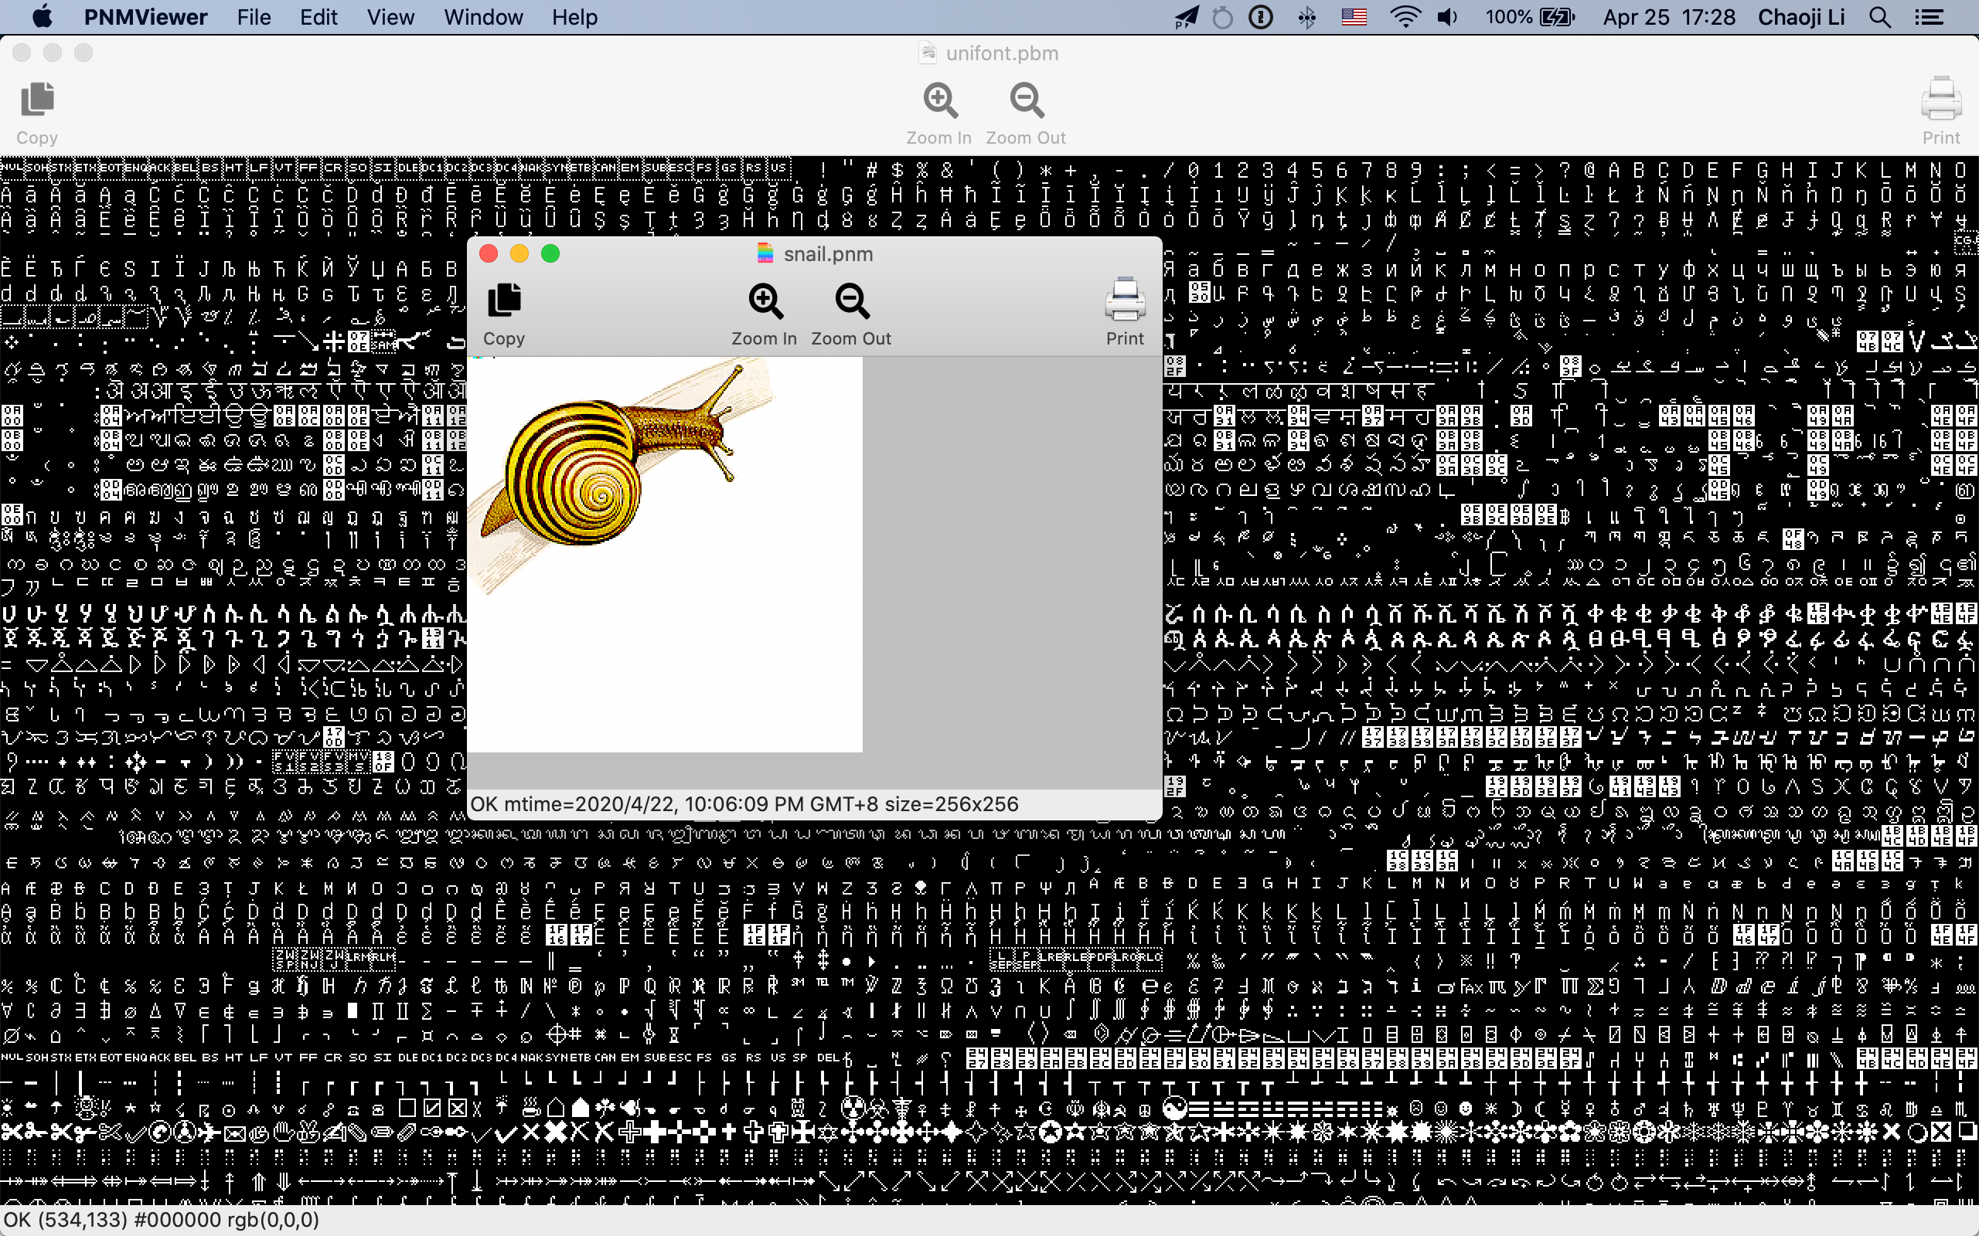Open the Wi-Fi status menu
The image size is (1979, 1236).
point(1404,17)
